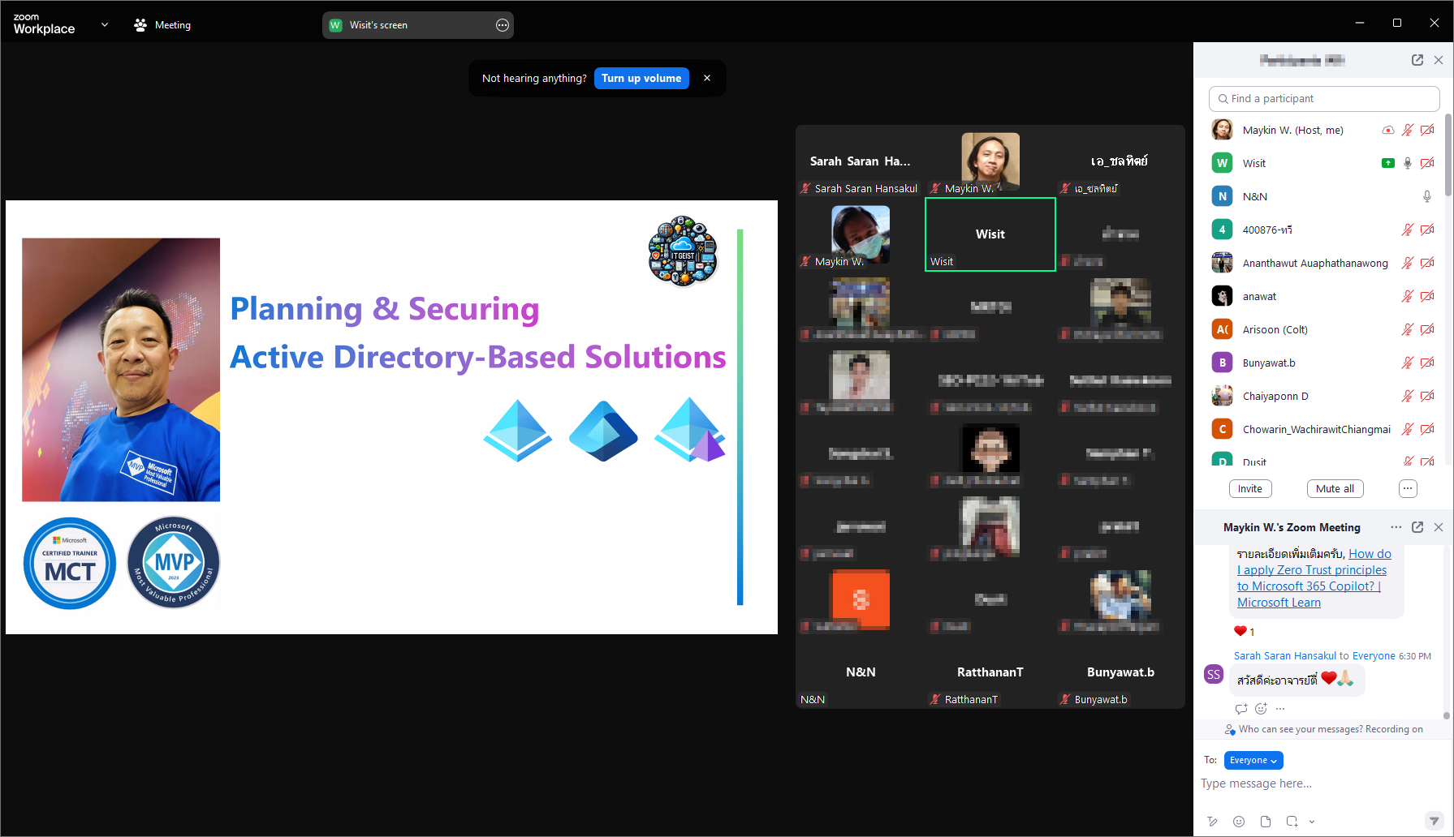Click Who can see your messages notice
The width and height of the screenshot is (1454, 837).
(x=1323, y=729)
